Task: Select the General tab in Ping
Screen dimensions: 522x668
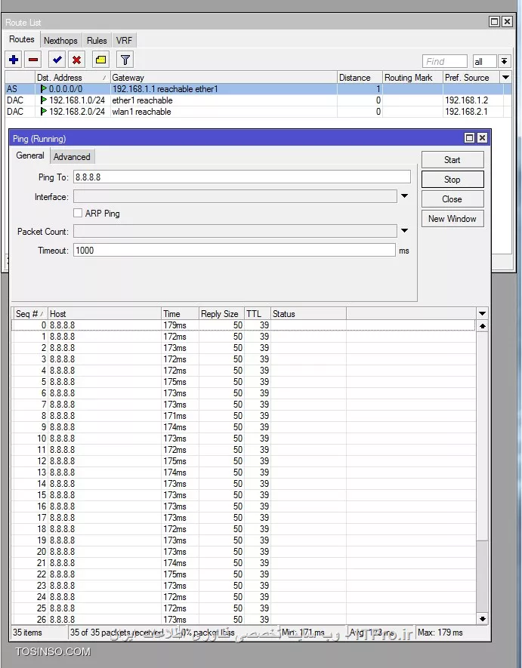Action: pos(30,155)
